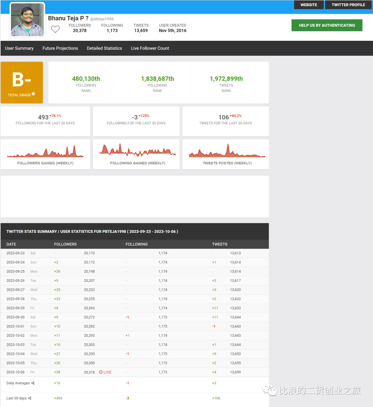
Task: Click the question mark beside Total Grade
Action: (x=34, y=94)
